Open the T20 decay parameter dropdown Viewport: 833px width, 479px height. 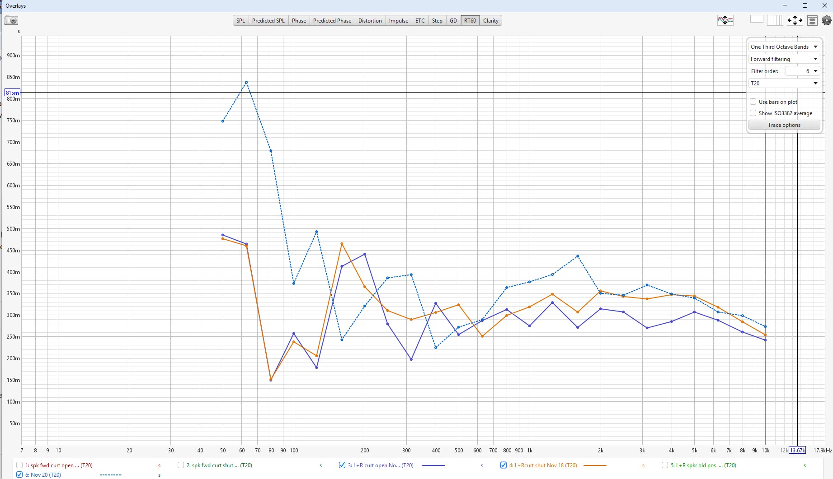pyautogui.click(x=784, y=84)
